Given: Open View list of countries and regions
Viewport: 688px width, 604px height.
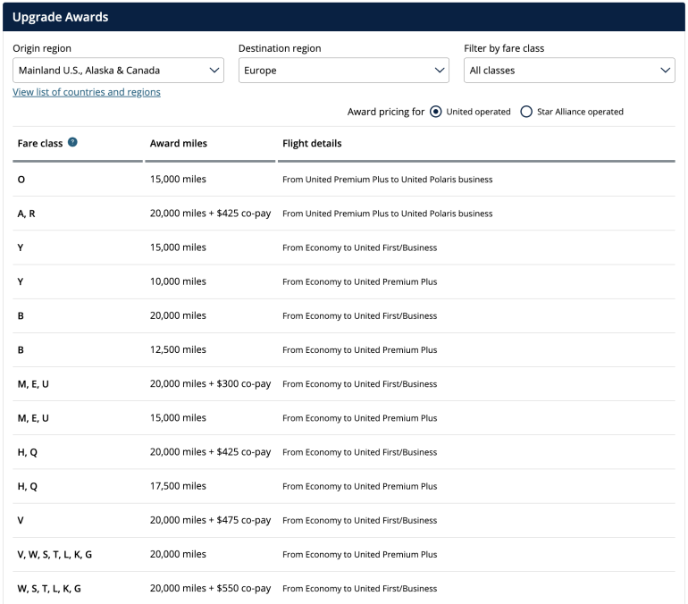Looking at the screenshot, I should pos(87,92).
